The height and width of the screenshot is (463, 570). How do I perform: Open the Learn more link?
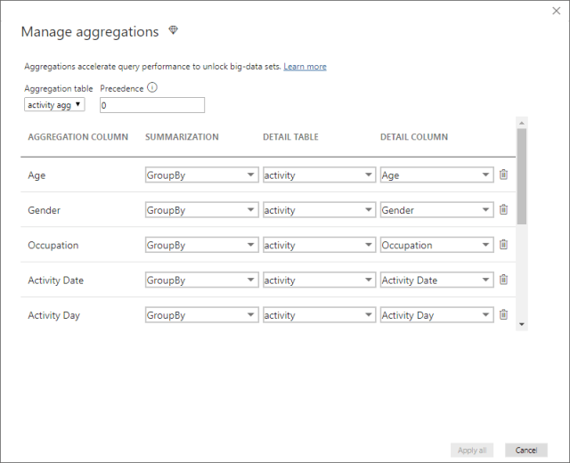point(305,67)
